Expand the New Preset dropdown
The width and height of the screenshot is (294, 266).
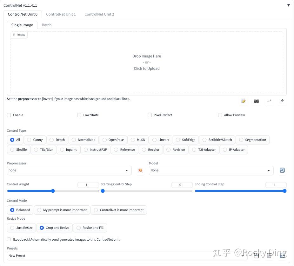(x=243, y=256)
